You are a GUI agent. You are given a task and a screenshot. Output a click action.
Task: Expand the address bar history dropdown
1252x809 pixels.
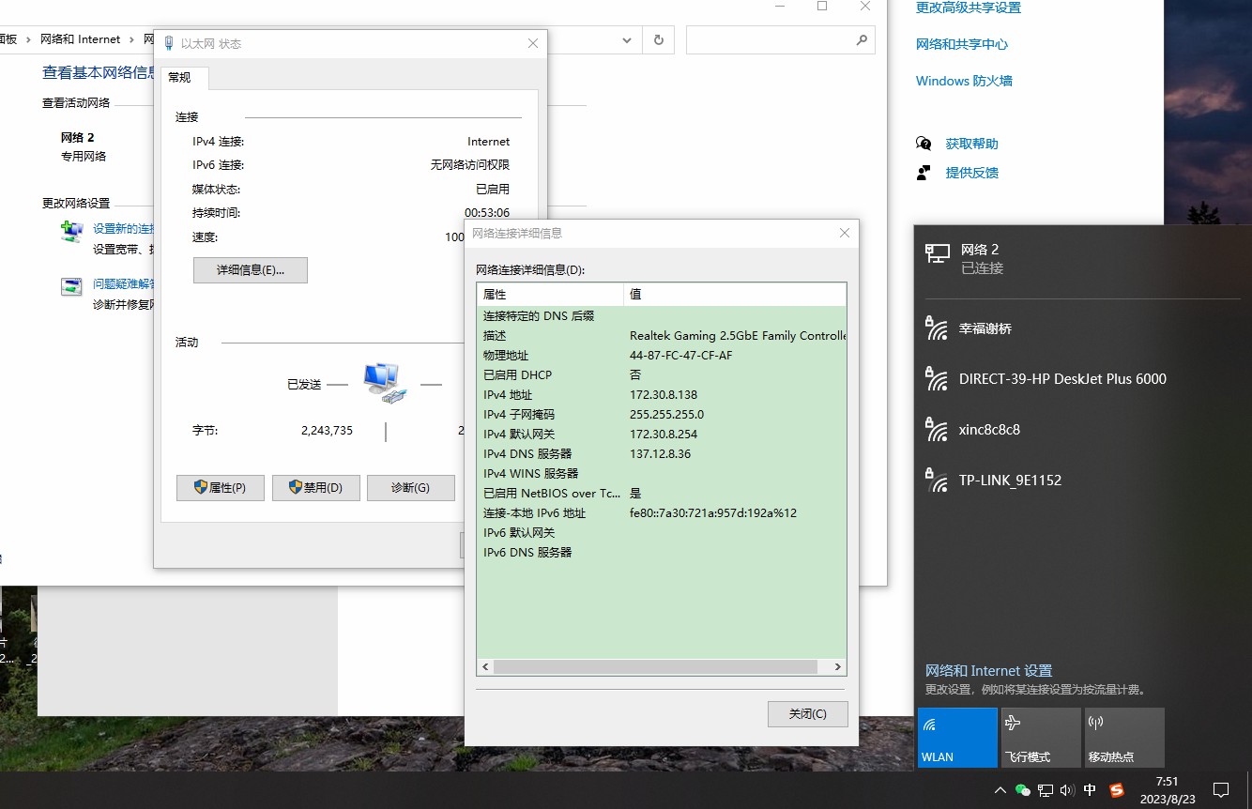click(627, 40)
